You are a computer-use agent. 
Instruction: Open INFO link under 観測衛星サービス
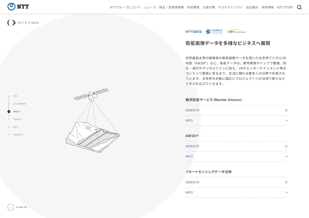coord(236,121)
